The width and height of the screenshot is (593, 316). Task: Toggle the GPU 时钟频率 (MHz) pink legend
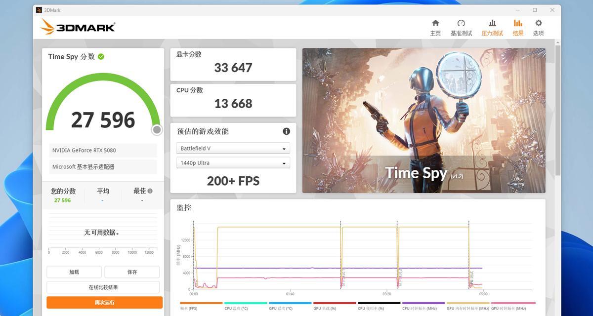(x=513, y=306)
